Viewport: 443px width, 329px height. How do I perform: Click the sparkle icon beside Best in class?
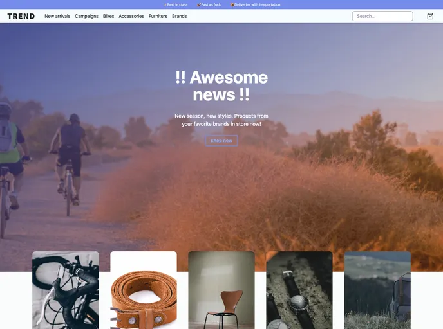(165, 4)
